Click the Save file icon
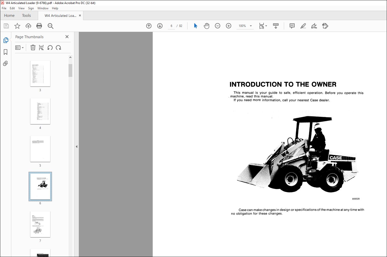This screenshot has height=257, width=387. point(6,26)
